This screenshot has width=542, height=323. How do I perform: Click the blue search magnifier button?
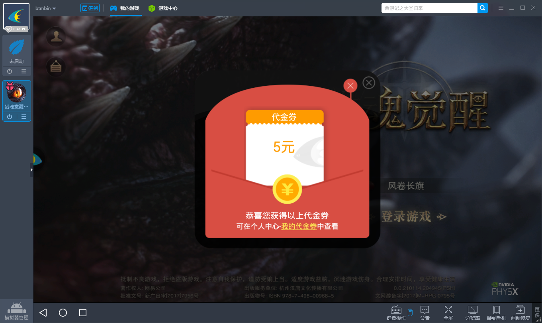(483, 8)
